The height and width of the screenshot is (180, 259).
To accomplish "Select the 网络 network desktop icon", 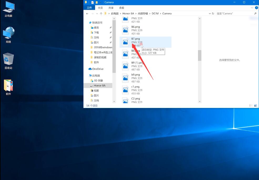I will (x=8, y=35).
